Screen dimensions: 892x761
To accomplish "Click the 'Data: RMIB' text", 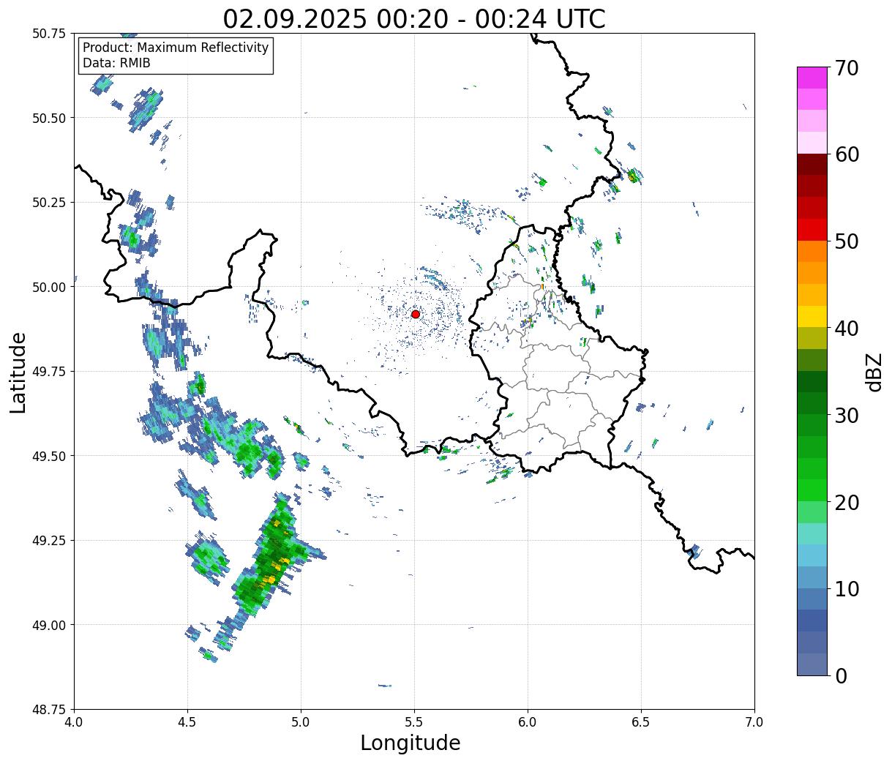I will click(x=116, y=64).
